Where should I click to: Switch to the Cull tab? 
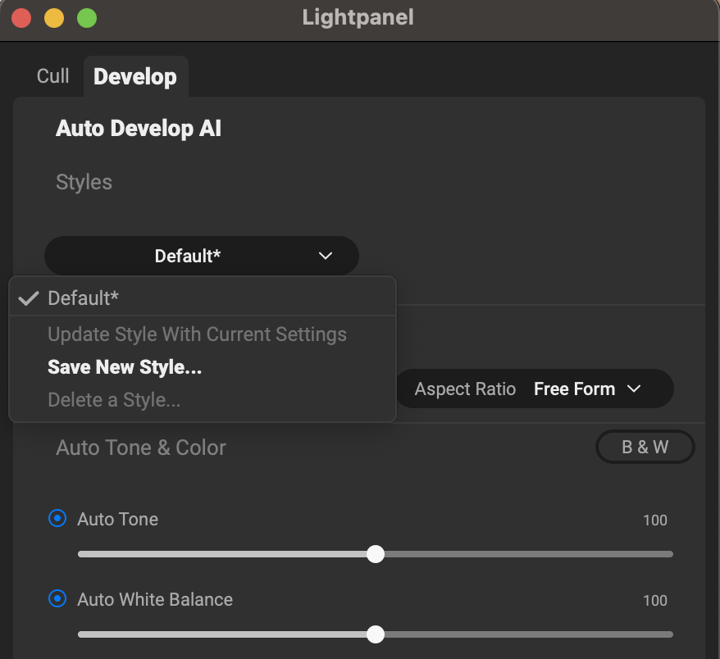(53, 76)
